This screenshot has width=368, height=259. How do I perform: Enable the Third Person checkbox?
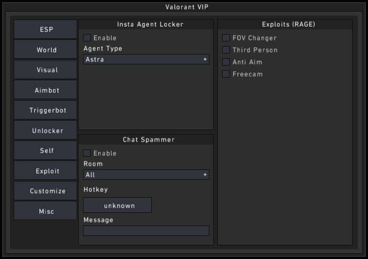coord(226,50)
